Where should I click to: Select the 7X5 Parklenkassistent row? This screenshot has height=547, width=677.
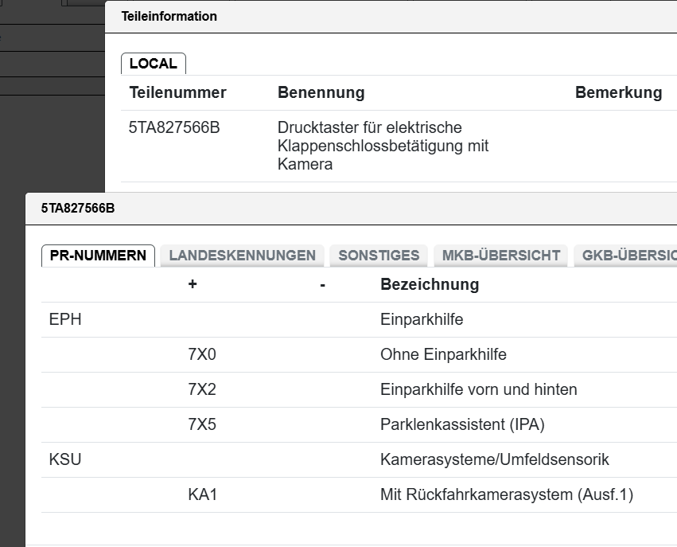(x=360, y=424)
